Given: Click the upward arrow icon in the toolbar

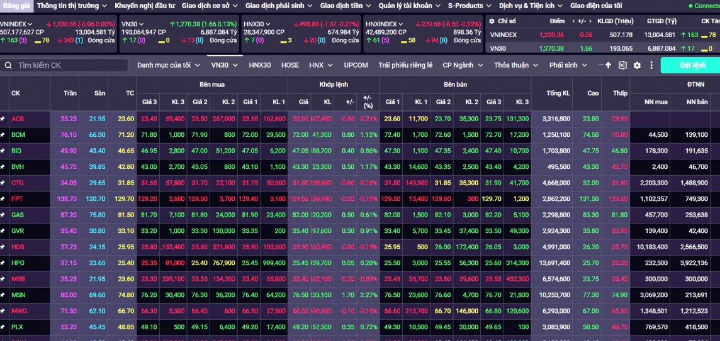Looking at the screenshot, I should 608,65.
